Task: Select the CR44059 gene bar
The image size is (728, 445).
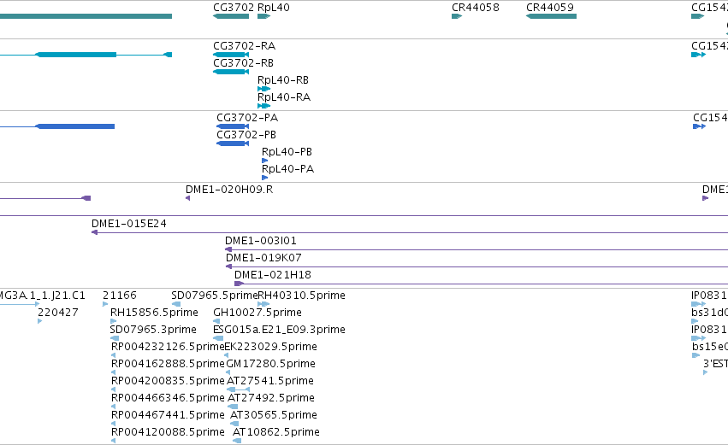Action: pos(551,16)
